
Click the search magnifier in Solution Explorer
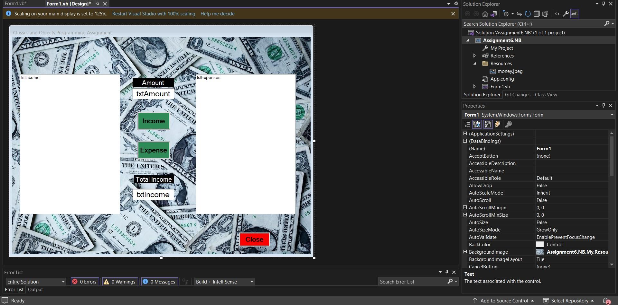click(607, 24)
